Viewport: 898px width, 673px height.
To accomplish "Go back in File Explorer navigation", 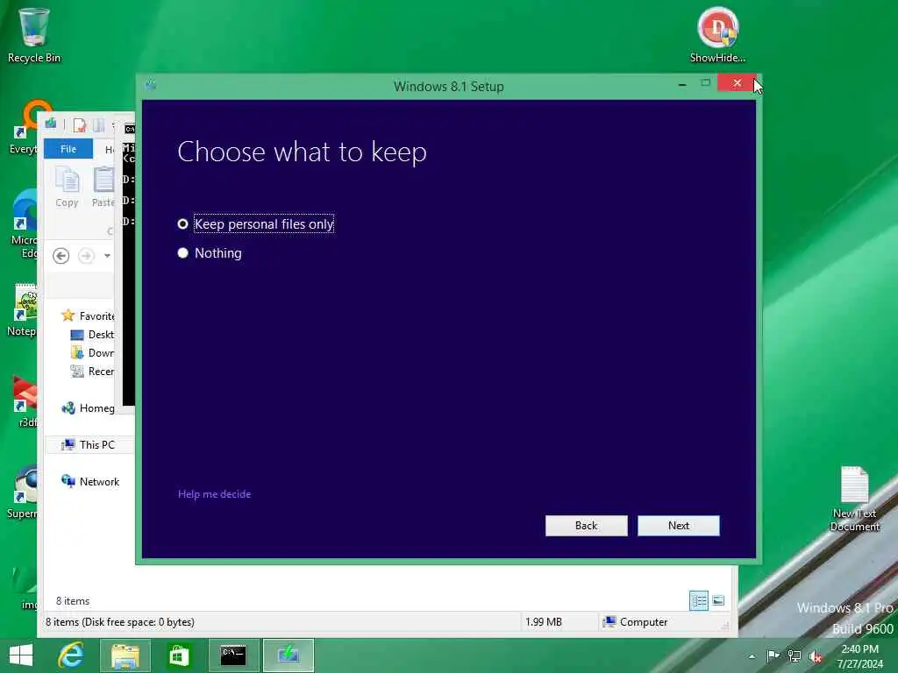I will [61, 255].
